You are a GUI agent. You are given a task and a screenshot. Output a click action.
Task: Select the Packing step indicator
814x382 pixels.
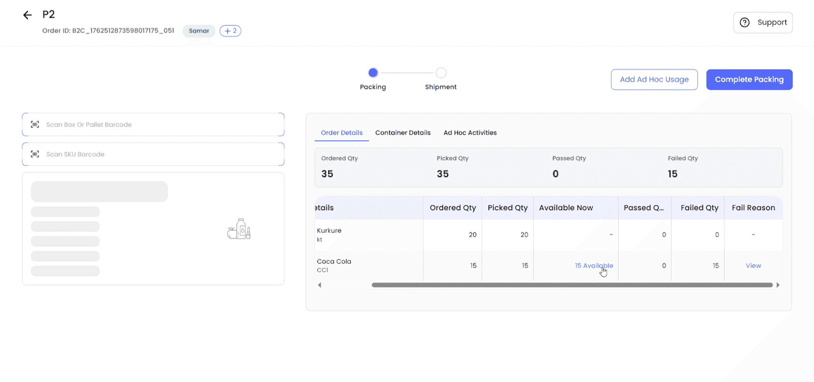point(373,73)
